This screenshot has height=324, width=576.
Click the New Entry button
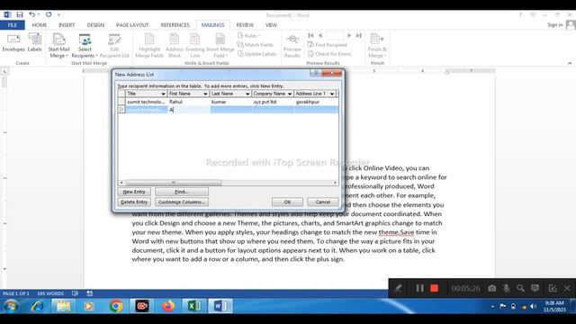coord(134,192)
